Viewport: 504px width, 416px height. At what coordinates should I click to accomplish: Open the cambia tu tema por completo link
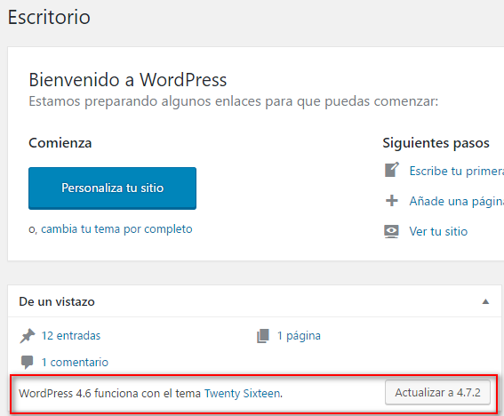click(x=116, y=229)
